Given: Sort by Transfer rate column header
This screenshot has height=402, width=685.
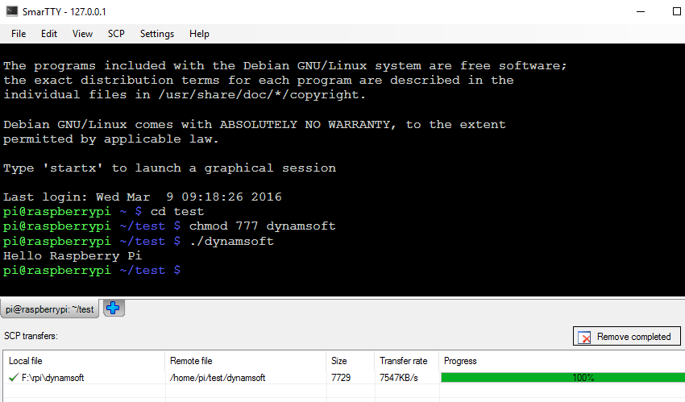Looking at the screenshot, I should pos(405,361).
